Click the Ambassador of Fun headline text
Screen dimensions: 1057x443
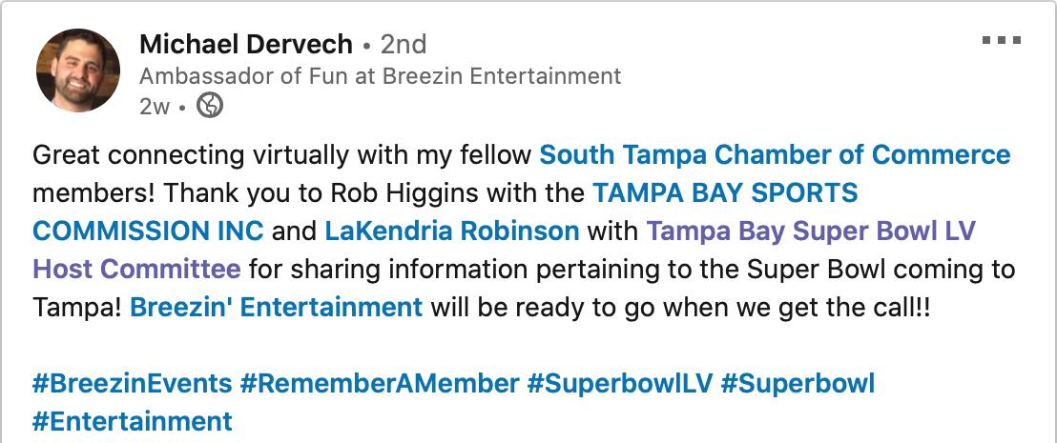[381, 76]
